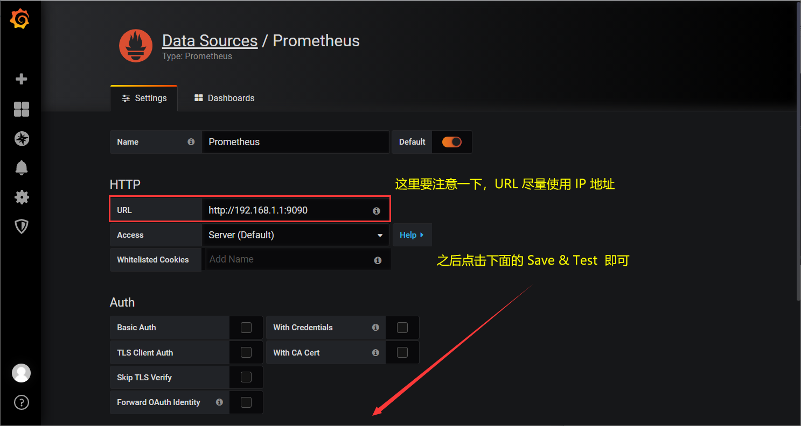Enable the Forward OAuth Identity checkbox
Screen dimensions: 801x426
tap(246, 402)
